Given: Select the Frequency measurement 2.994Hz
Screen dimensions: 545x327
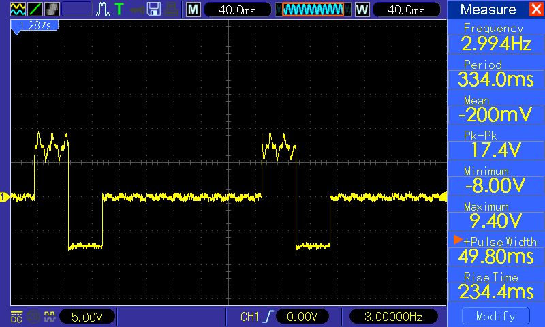Looking at the screenshot, I should 493,38.
